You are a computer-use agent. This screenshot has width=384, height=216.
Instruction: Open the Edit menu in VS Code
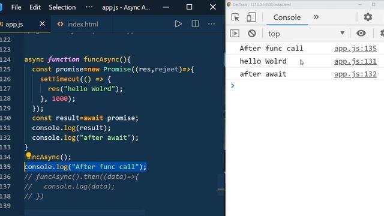point(35,7)
